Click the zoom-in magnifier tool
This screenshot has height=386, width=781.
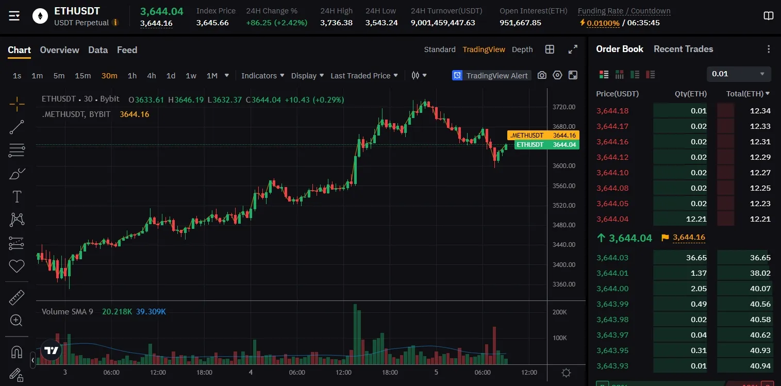[x=16, y=321]
